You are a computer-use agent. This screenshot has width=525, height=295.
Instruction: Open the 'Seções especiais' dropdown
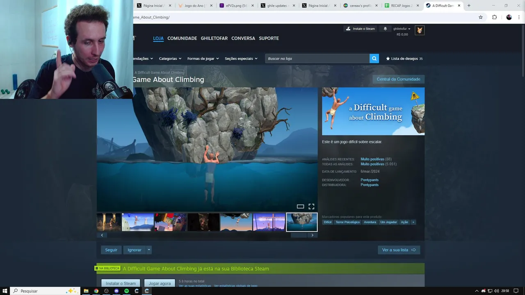pos(241,59)
